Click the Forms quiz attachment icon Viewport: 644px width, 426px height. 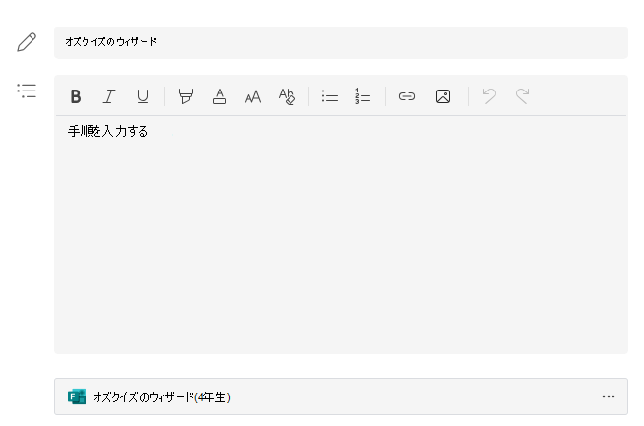coord(77,396)
